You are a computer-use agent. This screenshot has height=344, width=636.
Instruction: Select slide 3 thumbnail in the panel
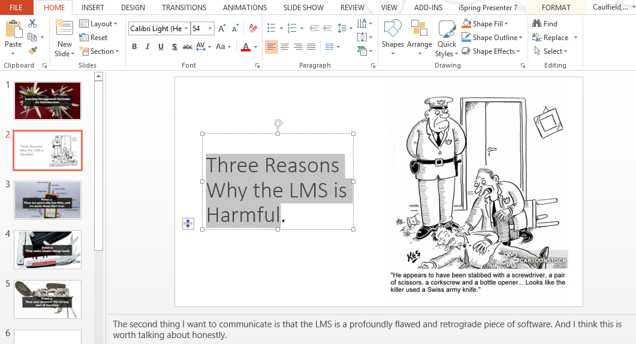pos(47,200)
